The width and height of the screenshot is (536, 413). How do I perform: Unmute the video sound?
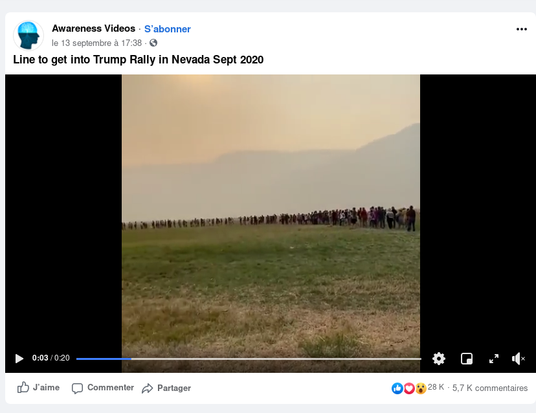tap(519, 359)
